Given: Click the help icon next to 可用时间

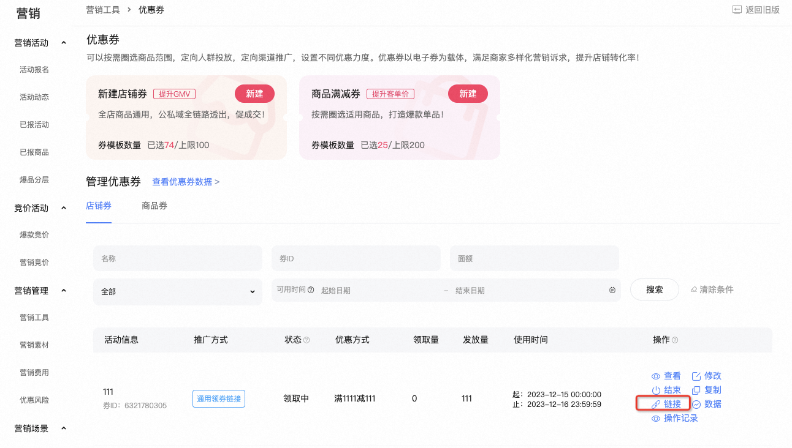Looking at the screenshot, I should 311,290.
